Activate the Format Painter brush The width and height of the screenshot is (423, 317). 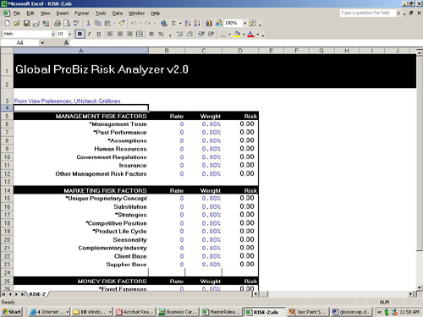coord(122,24)
